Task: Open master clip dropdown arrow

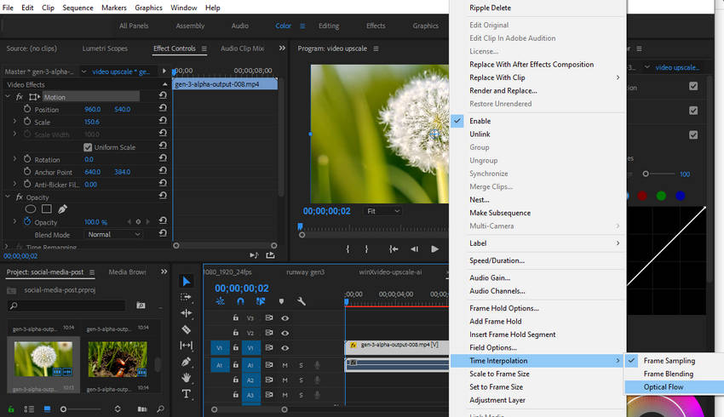Action: (x=83, y=71)
